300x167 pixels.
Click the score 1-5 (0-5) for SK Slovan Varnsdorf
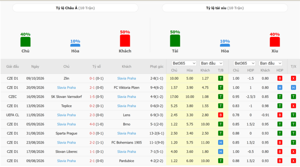pyautogui.click(x=96, y=96)
